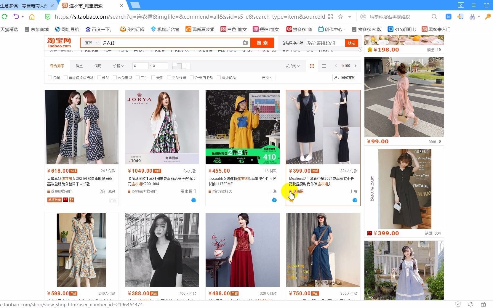Viewport: 493px width, 308px height.
Task: Tick the 正品保障 checkbox
Action: click(169, 78)
